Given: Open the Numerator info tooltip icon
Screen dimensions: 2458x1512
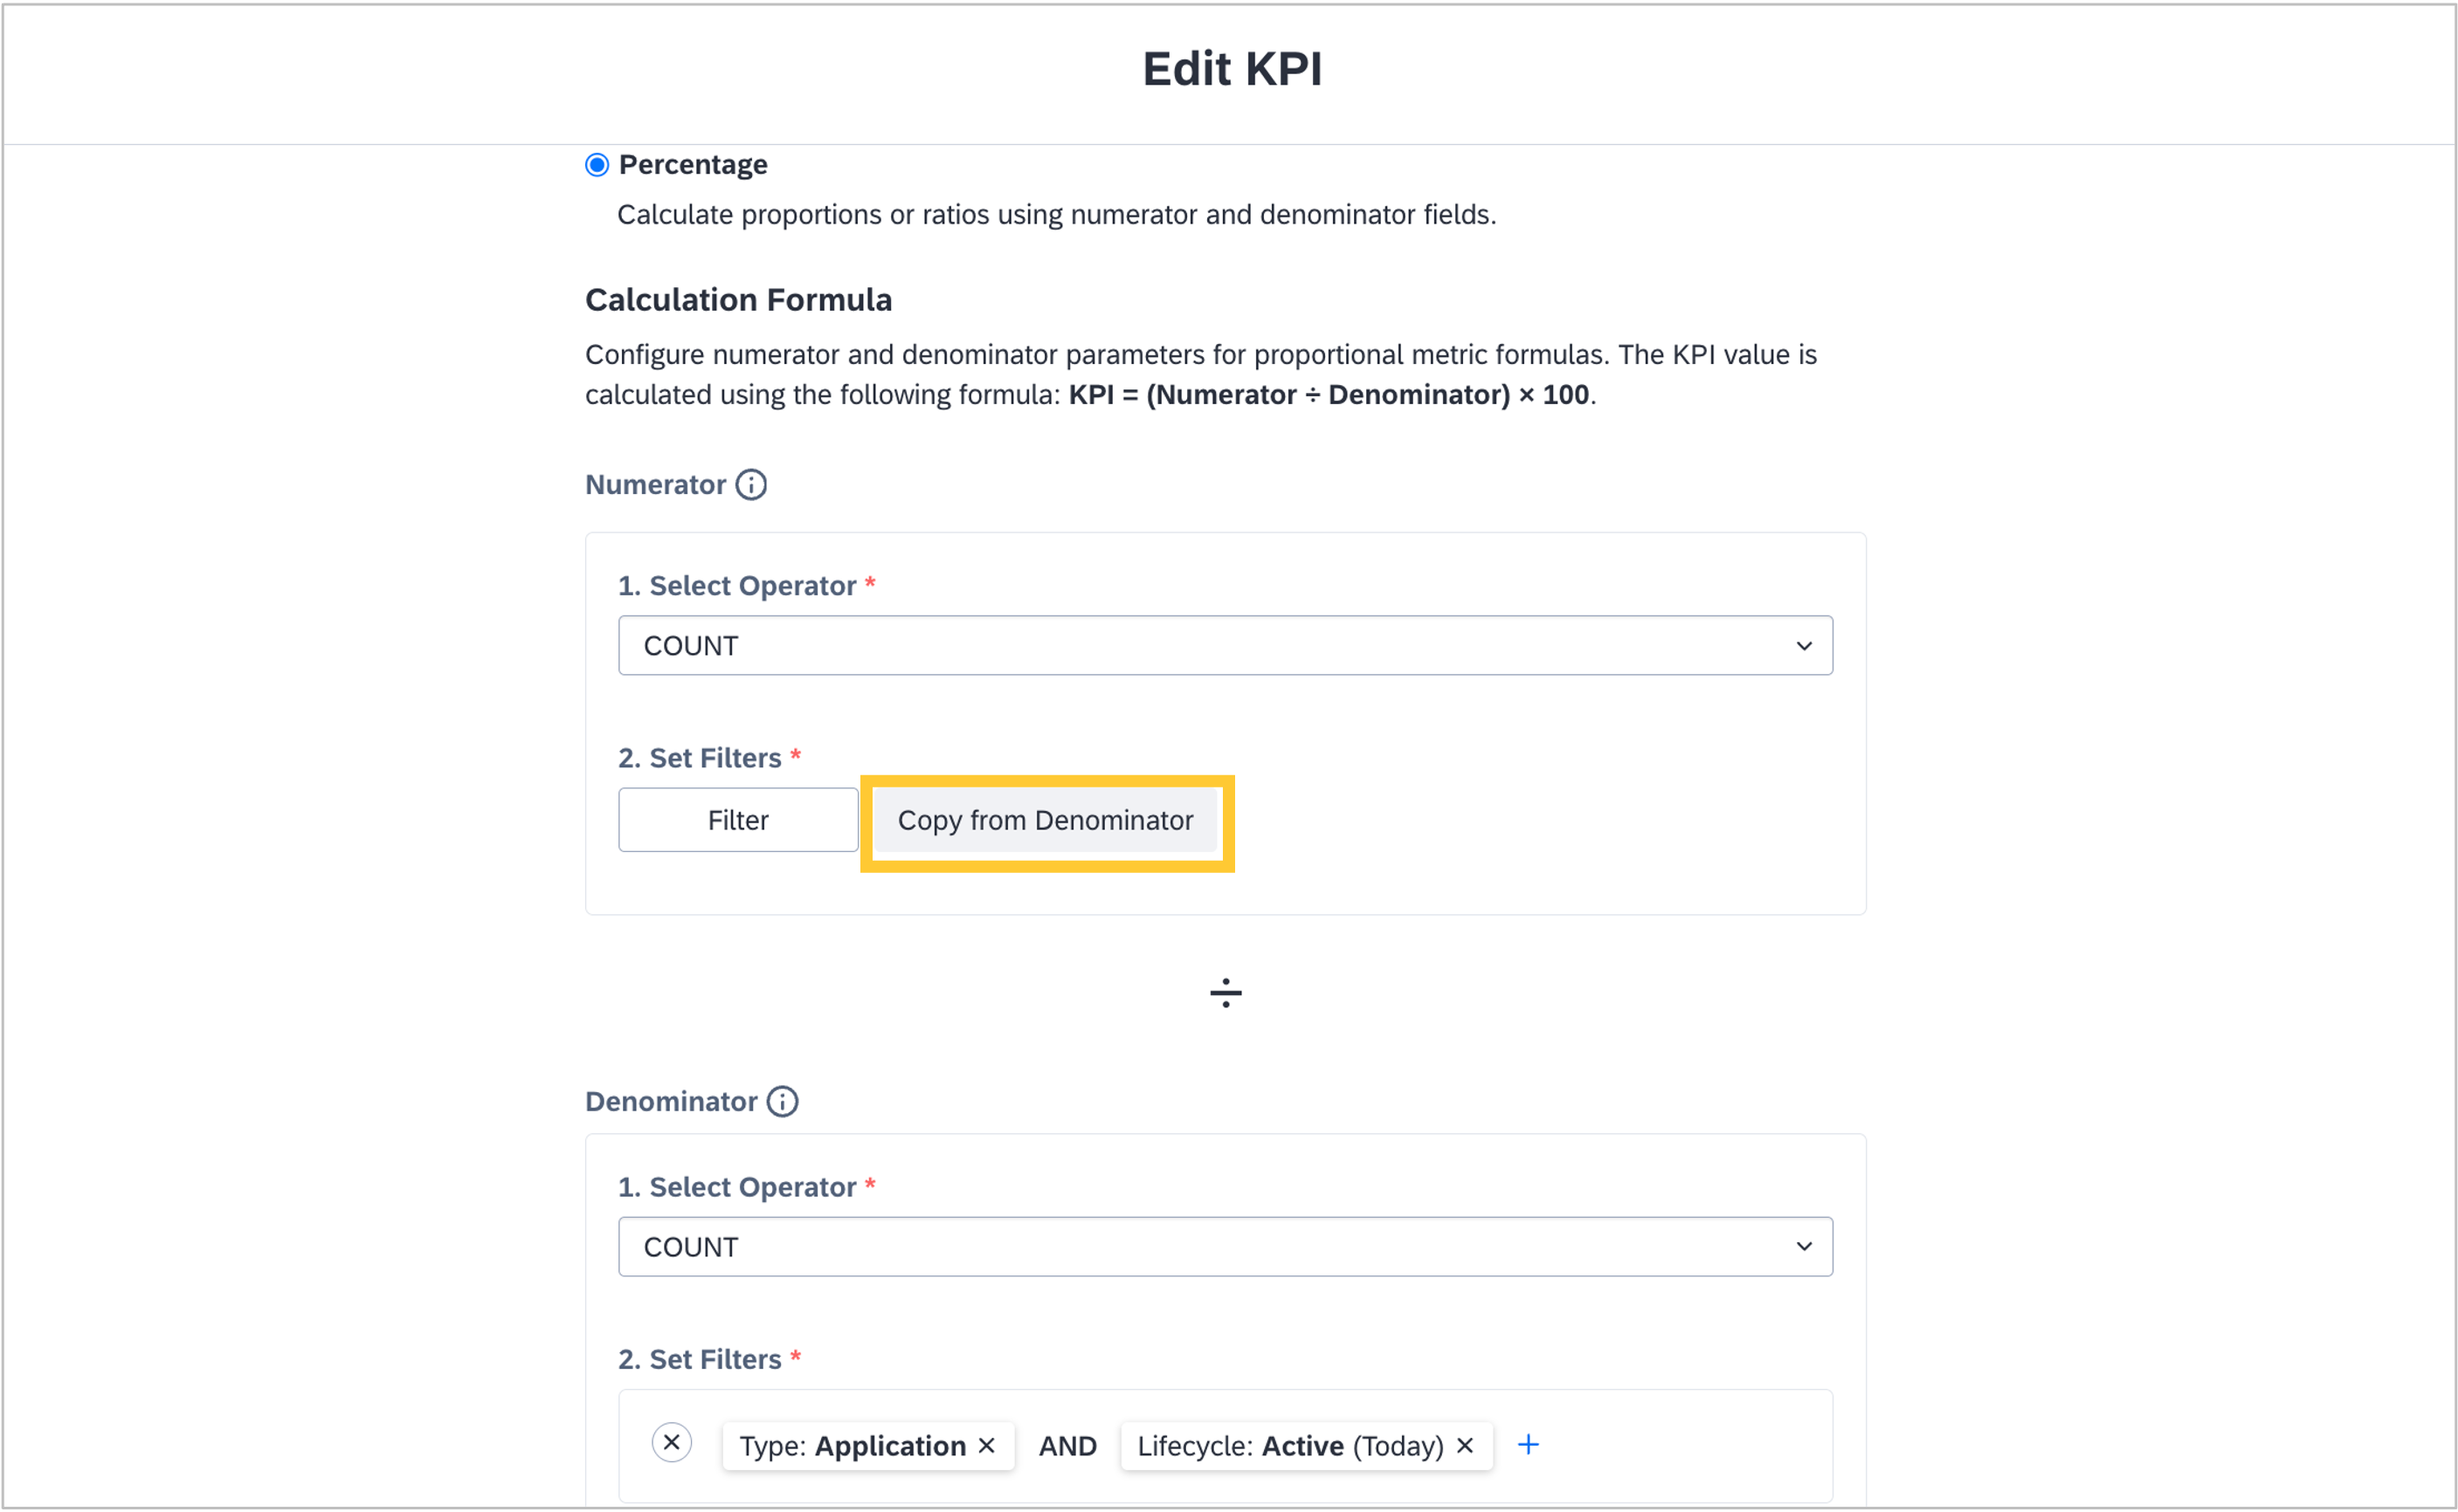Looking at the screenshot, I should click(x=751, y=485).
